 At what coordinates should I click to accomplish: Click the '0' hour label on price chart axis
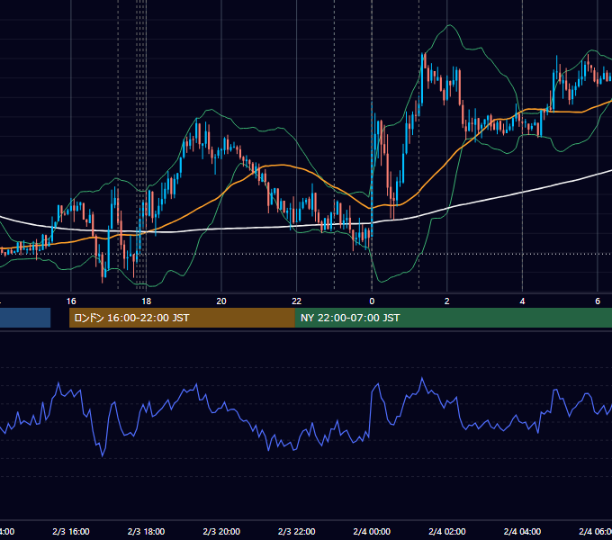(x=372, y=301)
